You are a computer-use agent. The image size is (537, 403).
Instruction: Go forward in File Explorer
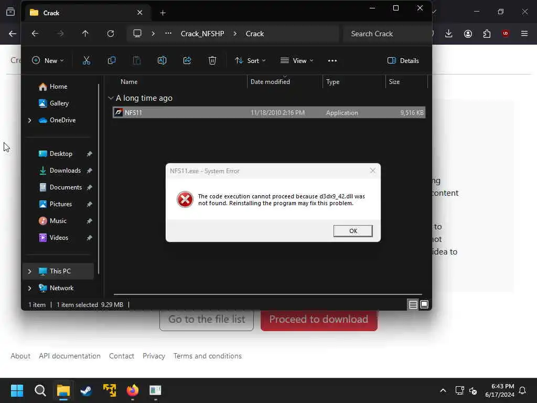click(x=60, y=34)
